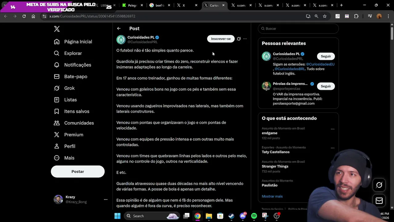Reload the current page
The height and width of the screenshot is (222, 394).
24,16
